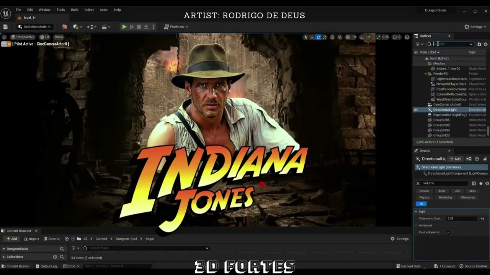Open viewport layout grid options
Viewport: 490px width, 275px height.
coord(407,37)
